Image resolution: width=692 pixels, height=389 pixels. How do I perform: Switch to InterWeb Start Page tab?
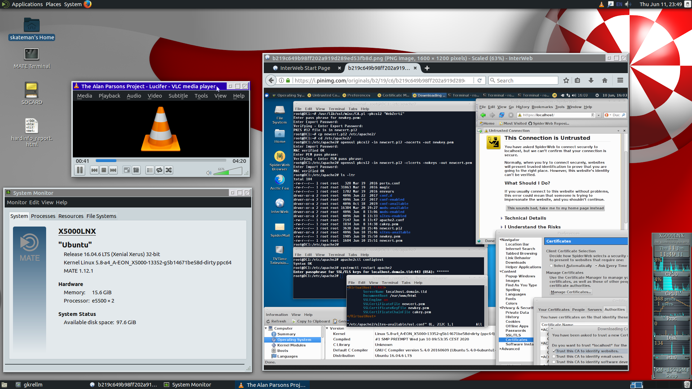305,68
